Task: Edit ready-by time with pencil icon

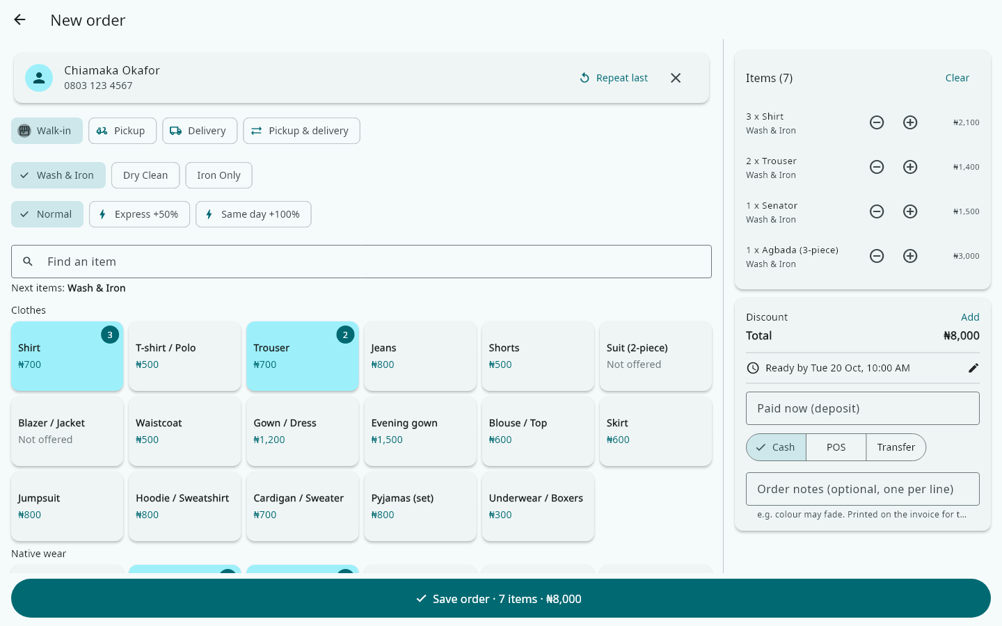Action: point(973,368)
